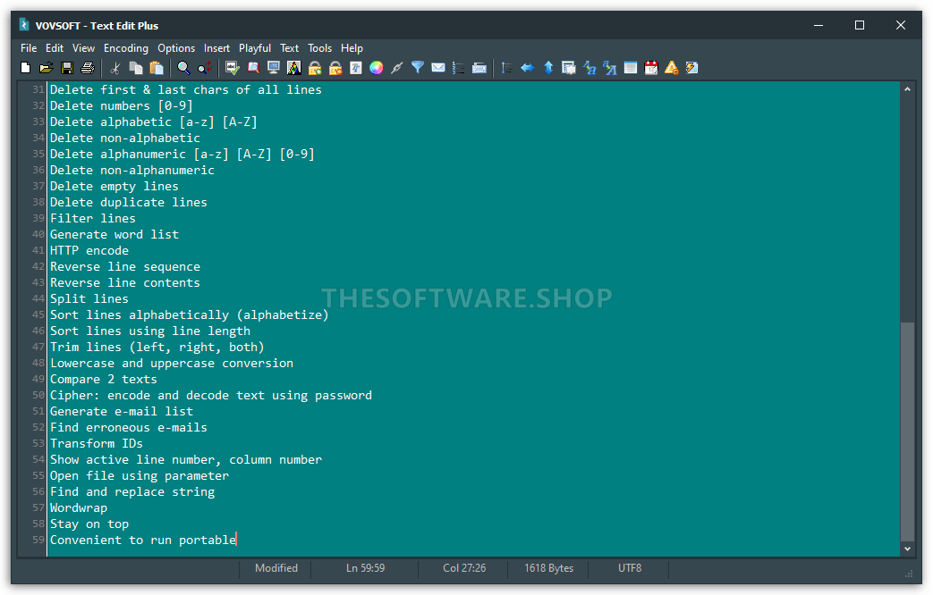This screenshot has width=933, height=595.
Task: Open the View menu
Action: pos(84,48)
